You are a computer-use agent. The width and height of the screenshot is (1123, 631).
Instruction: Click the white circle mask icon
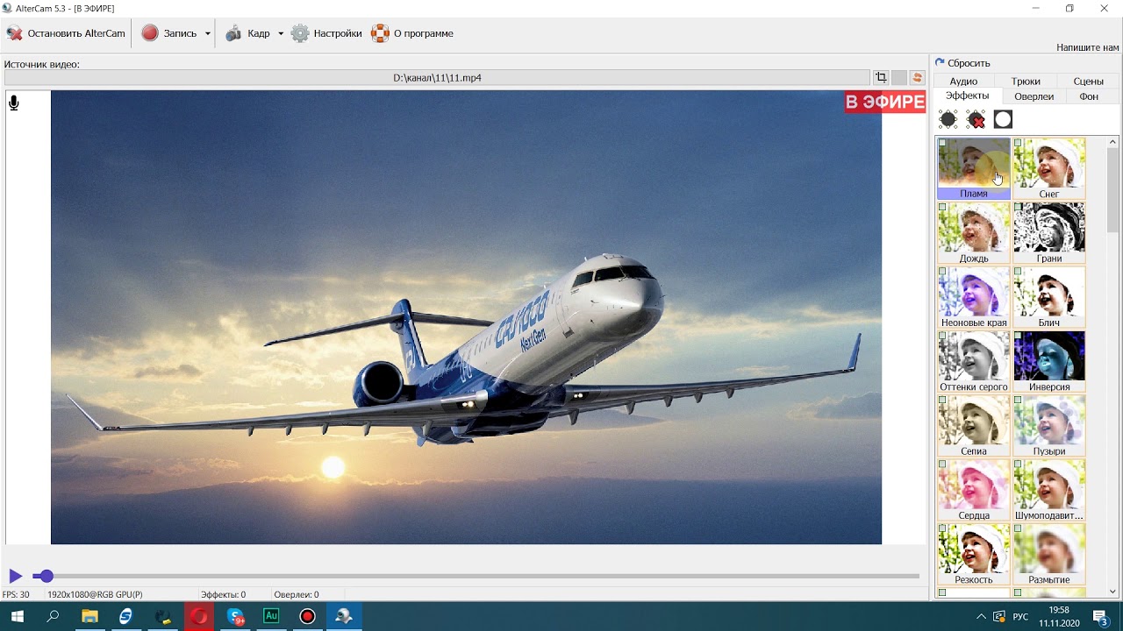click(x=1003, y=119)
